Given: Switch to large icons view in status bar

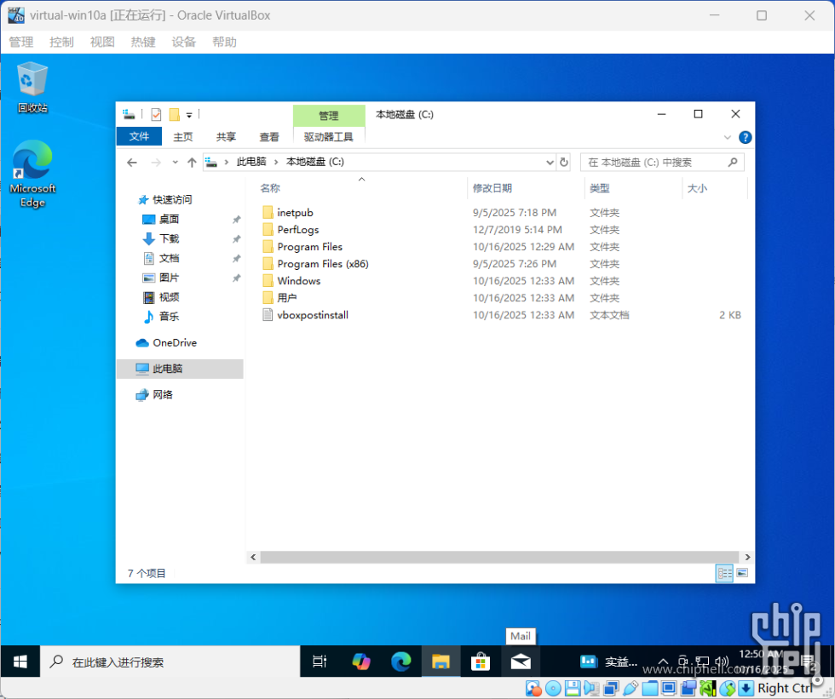Looking at the screenshot, I should click(x=741, y=574).
